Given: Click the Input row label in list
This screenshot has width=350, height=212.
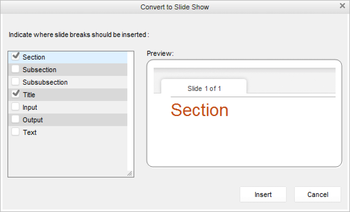Looking at the screenshot, I should coord(30,107).
